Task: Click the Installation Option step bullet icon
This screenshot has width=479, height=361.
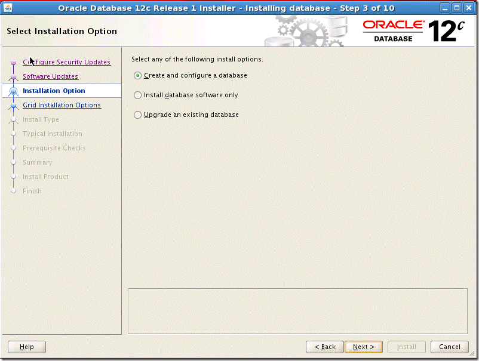Action: coord(13,91)
